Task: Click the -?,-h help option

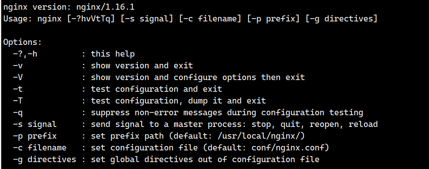Action: click(x=25, y=54)
